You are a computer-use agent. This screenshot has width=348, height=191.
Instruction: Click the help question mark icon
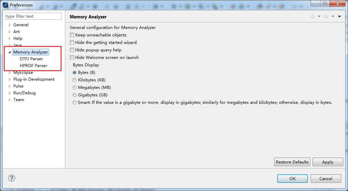pos(12,178)
